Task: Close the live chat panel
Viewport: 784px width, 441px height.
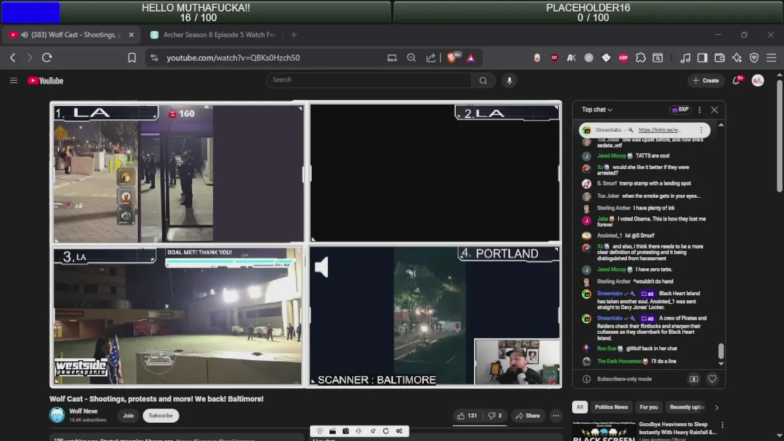Action: click(x=714, y=110)
